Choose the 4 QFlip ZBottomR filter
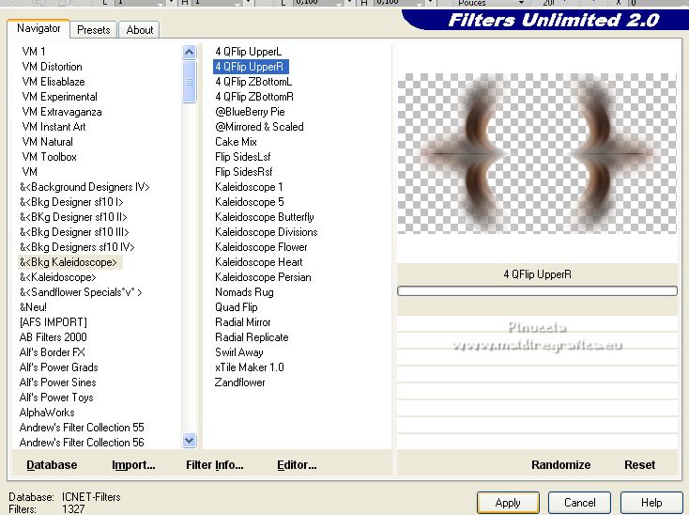The width and height of the screenshot is (689, 515). [x=254, y=96]
